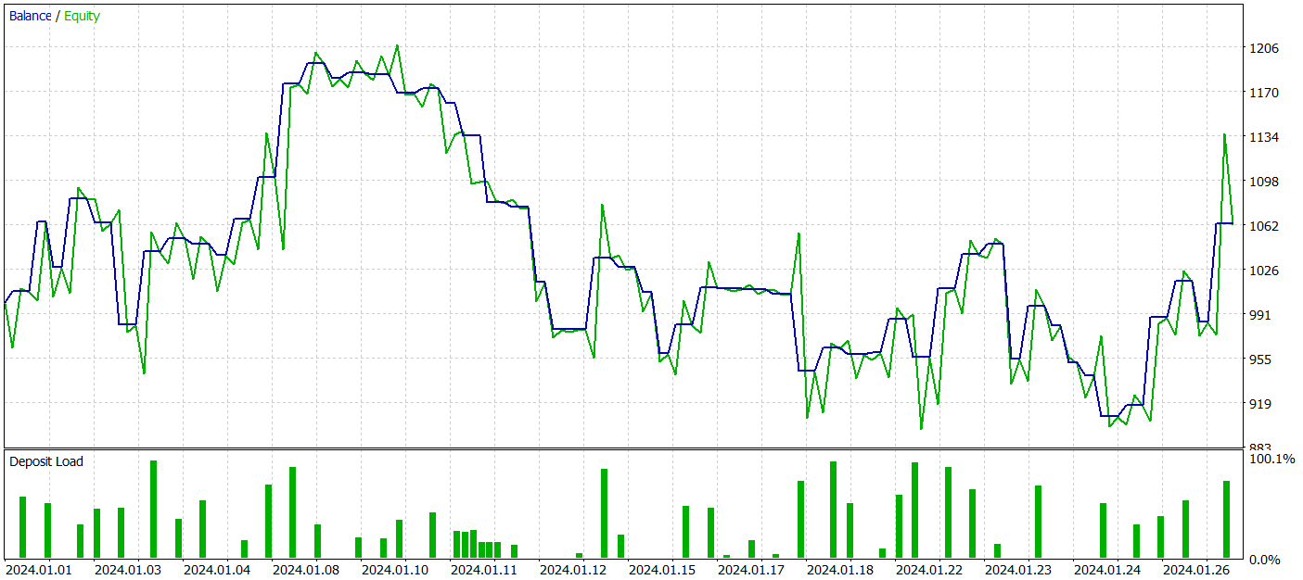The image size is (1303, 580).
Task: Click the 2024.01.26 date label
Action: tap(1196, 570)
